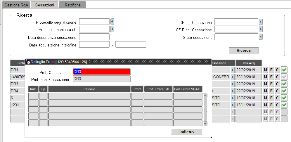Screen dimensions: 291x142
Task: Click the Dettaglio Errori dialog title icon
Action: pos(28,62)
